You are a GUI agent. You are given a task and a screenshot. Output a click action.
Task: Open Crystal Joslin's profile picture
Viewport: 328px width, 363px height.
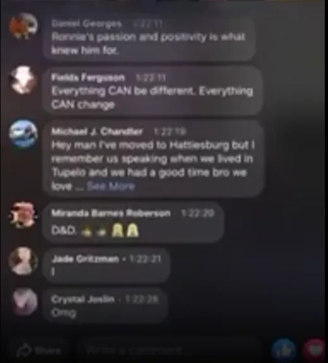pyautogui.click(x=25, y=302)
